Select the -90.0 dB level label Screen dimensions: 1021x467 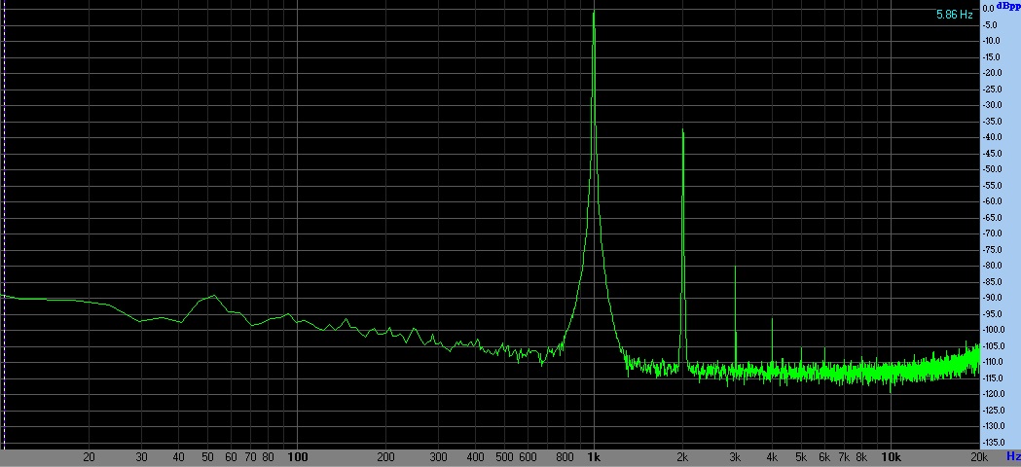[x=991, y=298]
